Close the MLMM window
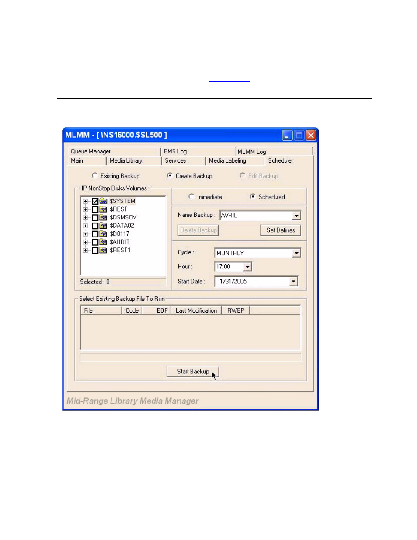This screenshot has width=417, height=540. (x=311, y=135)
